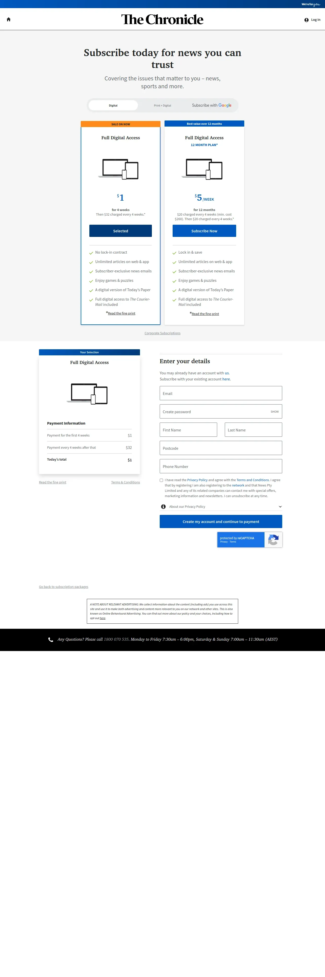
Task: Open Read the fine print under the 12 month plan
Action: (205, 314)
